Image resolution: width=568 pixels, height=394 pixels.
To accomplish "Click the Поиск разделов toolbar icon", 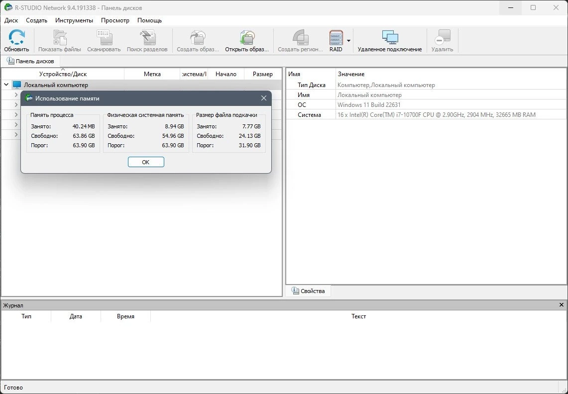I will click(x=147, y=37).
